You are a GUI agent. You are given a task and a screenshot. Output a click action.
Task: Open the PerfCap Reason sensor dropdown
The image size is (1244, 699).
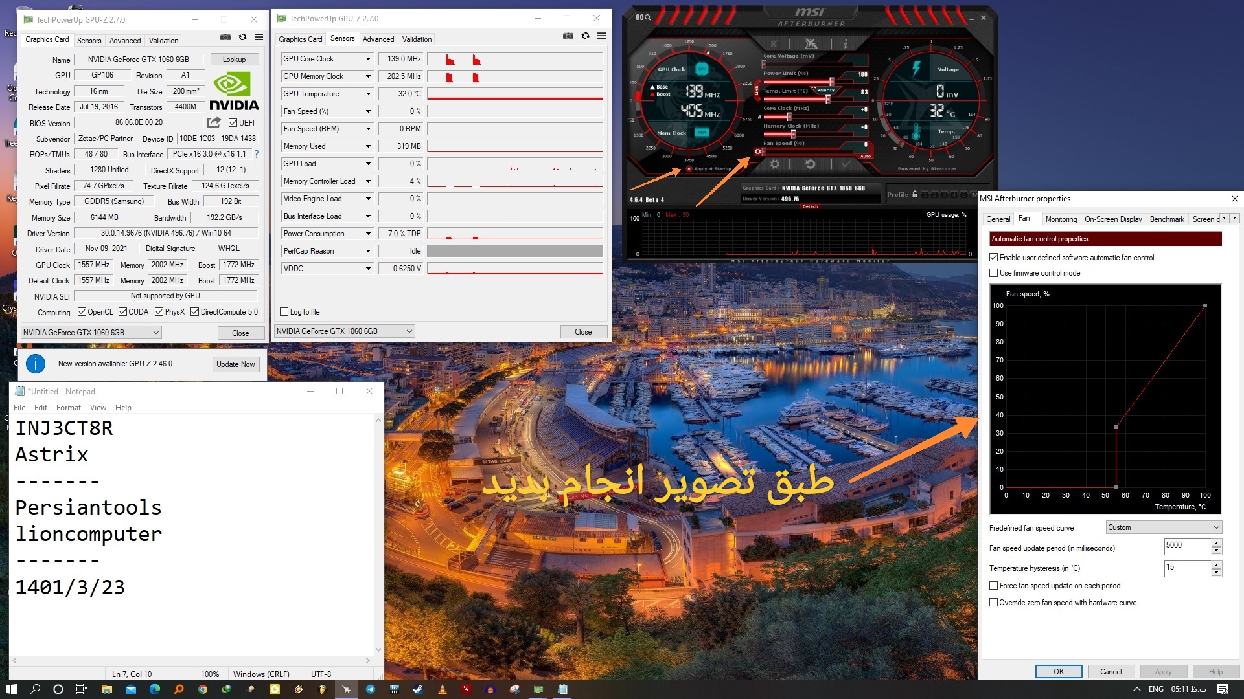pyautogui.click(x=368, y=251)
